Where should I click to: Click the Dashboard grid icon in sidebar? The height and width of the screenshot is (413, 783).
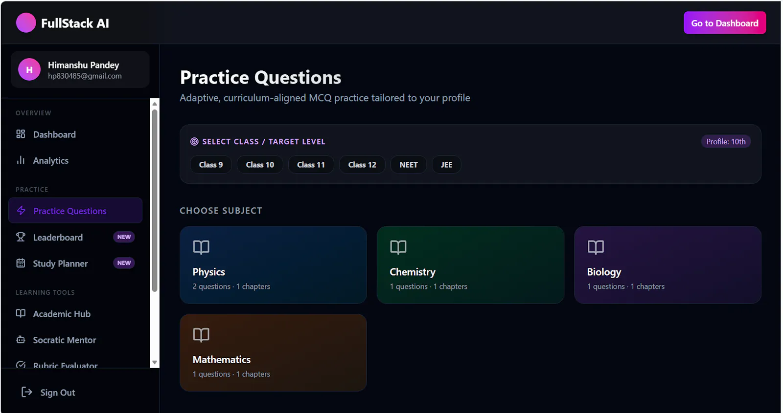[21, 134]
